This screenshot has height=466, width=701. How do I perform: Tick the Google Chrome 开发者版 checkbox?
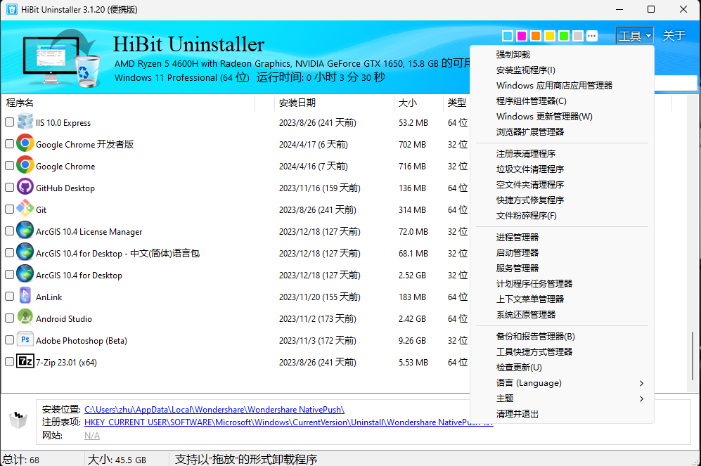9,144
